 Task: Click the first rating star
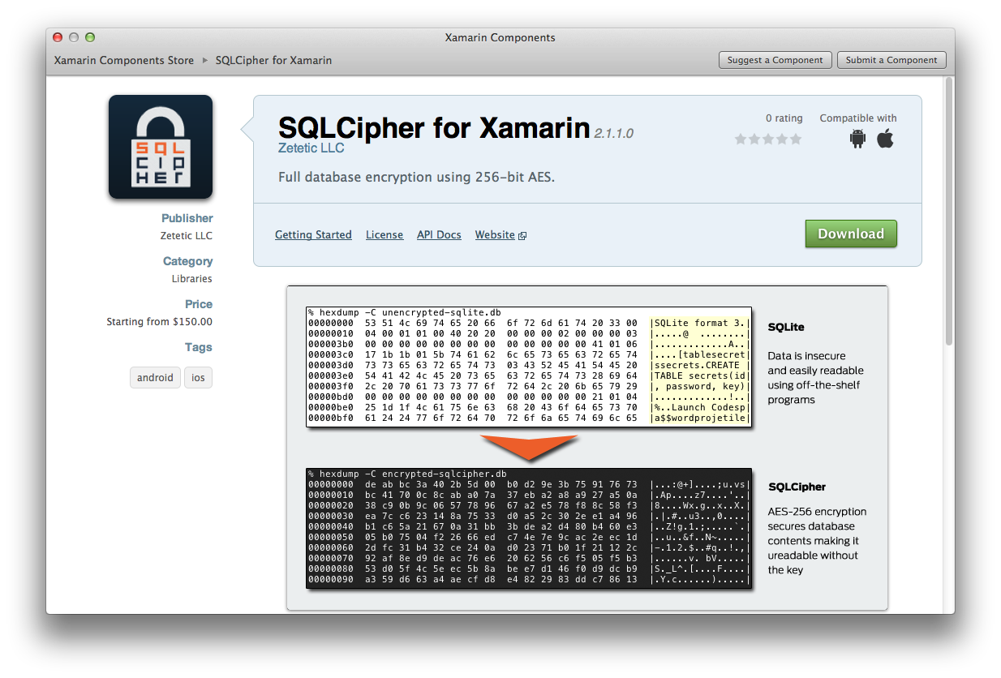click(741, 139)
